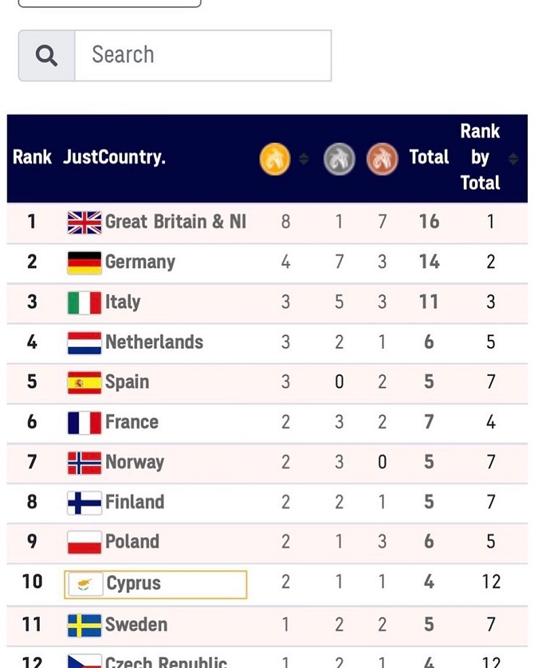Click the magnifying glass search icon
Viewport: 534px width, 668px height.
47,56
